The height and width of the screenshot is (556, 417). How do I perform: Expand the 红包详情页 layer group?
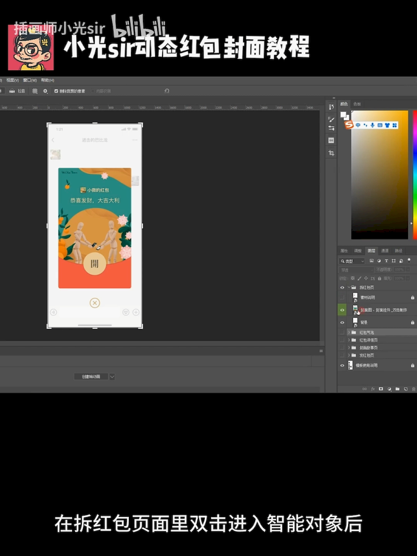point(349,340)
